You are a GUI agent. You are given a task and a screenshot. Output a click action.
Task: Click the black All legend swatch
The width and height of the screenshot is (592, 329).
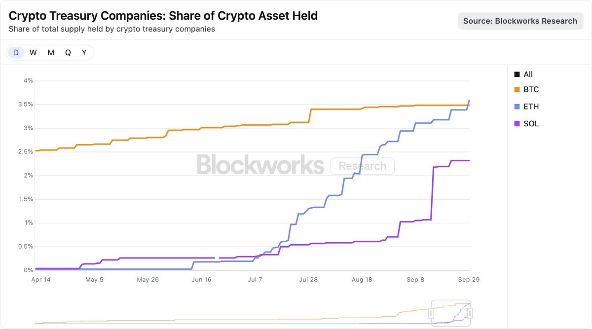click(x=517, y=74)
